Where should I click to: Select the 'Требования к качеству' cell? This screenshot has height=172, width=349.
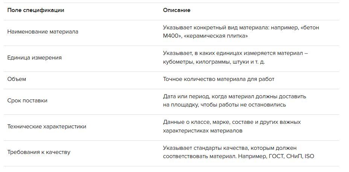pyautogui.click(x=39, y=152)
